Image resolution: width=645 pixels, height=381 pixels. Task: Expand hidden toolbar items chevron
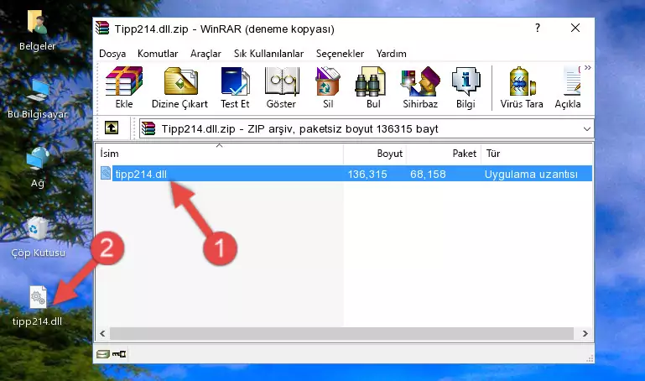pyautogui.click(x=588, y=67)
